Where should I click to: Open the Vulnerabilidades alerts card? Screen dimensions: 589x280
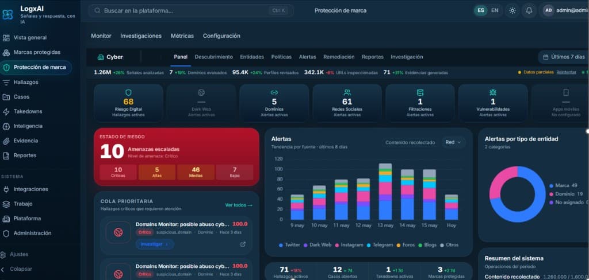pyautogui.click(x=493, y=103)
